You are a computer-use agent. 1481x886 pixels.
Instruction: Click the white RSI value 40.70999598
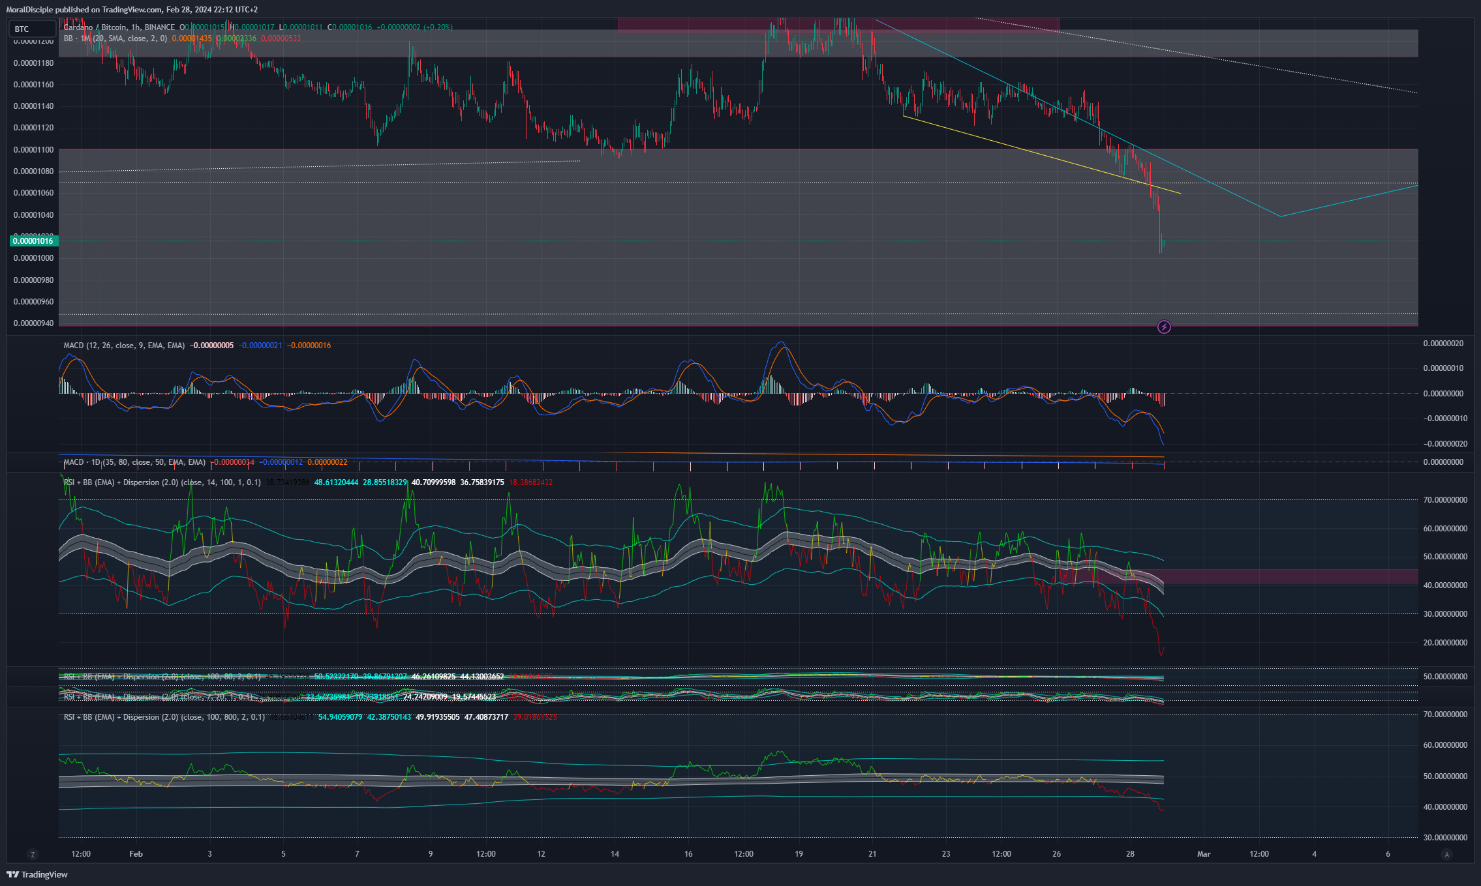[434, 482]
